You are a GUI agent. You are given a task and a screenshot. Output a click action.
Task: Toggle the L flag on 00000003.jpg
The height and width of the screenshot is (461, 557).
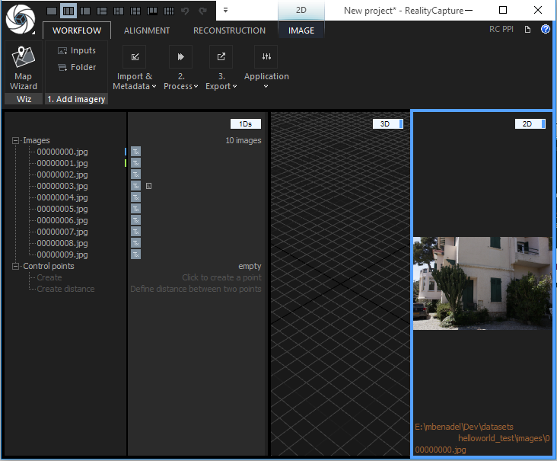click(x=149, y=186)
